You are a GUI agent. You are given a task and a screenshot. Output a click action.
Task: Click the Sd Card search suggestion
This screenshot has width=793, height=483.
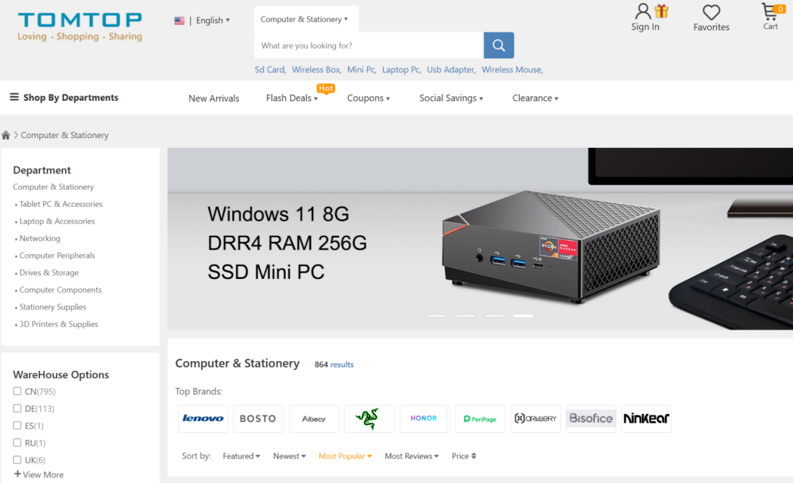pos(270,70)
